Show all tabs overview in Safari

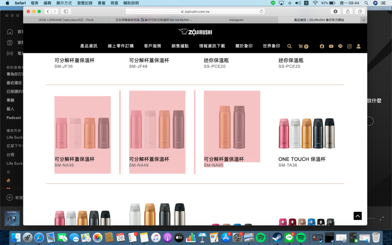tap(360, 11)
